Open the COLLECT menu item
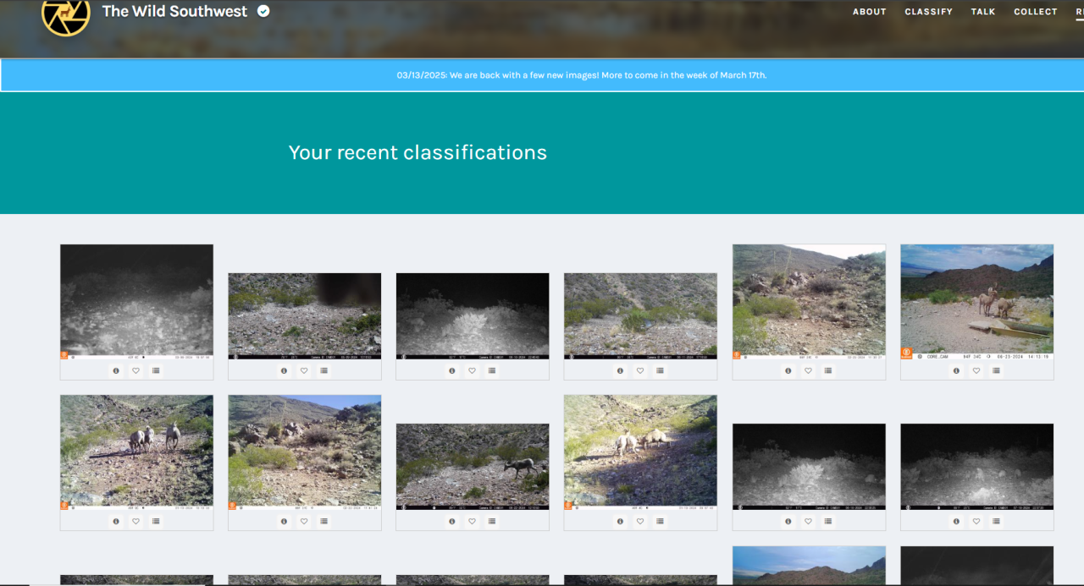 (x=1036, y=12)
